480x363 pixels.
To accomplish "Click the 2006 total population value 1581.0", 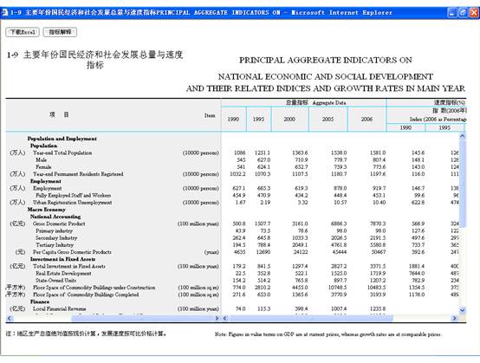I will point(378,152).
